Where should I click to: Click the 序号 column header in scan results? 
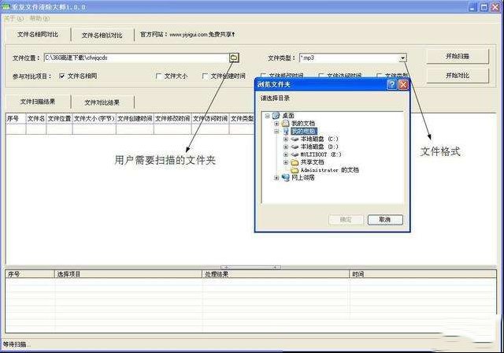coord(16,119)
